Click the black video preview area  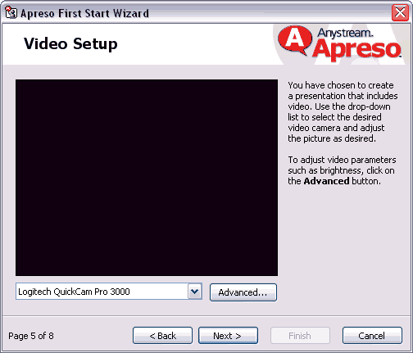[147, 178]
